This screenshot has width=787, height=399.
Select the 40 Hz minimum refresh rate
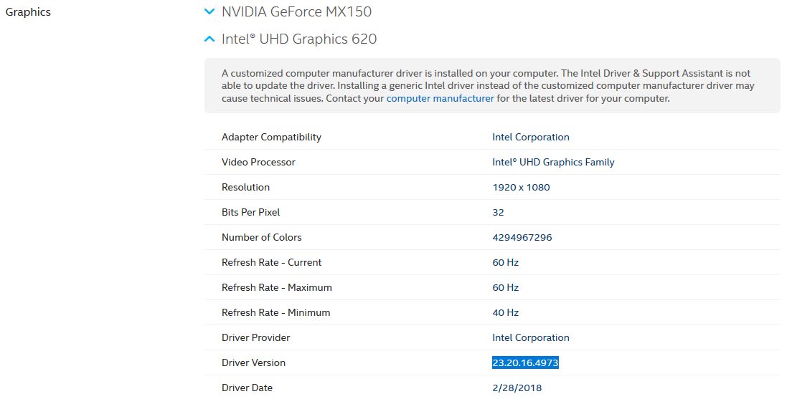pyautogui.click(x=505, y=313)
